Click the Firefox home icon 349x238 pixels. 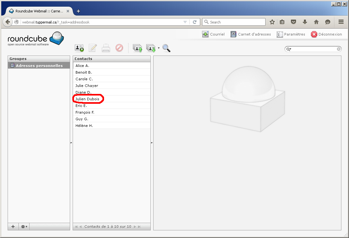pos(316,22)
